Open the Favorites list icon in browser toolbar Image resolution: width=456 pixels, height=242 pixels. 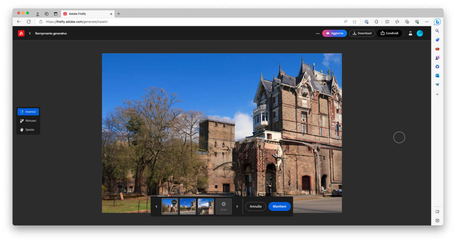[x=397, y=22]
